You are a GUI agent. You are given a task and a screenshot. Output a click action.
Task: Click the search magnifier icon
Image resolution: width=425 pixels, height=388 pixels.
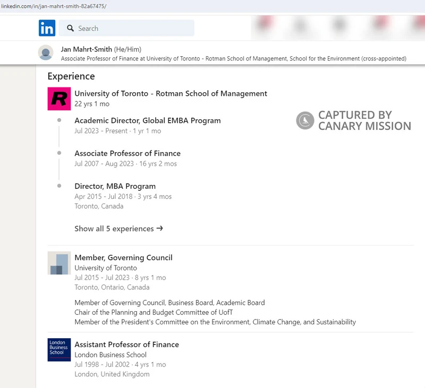pyautogui.click(x=70, y=28)
